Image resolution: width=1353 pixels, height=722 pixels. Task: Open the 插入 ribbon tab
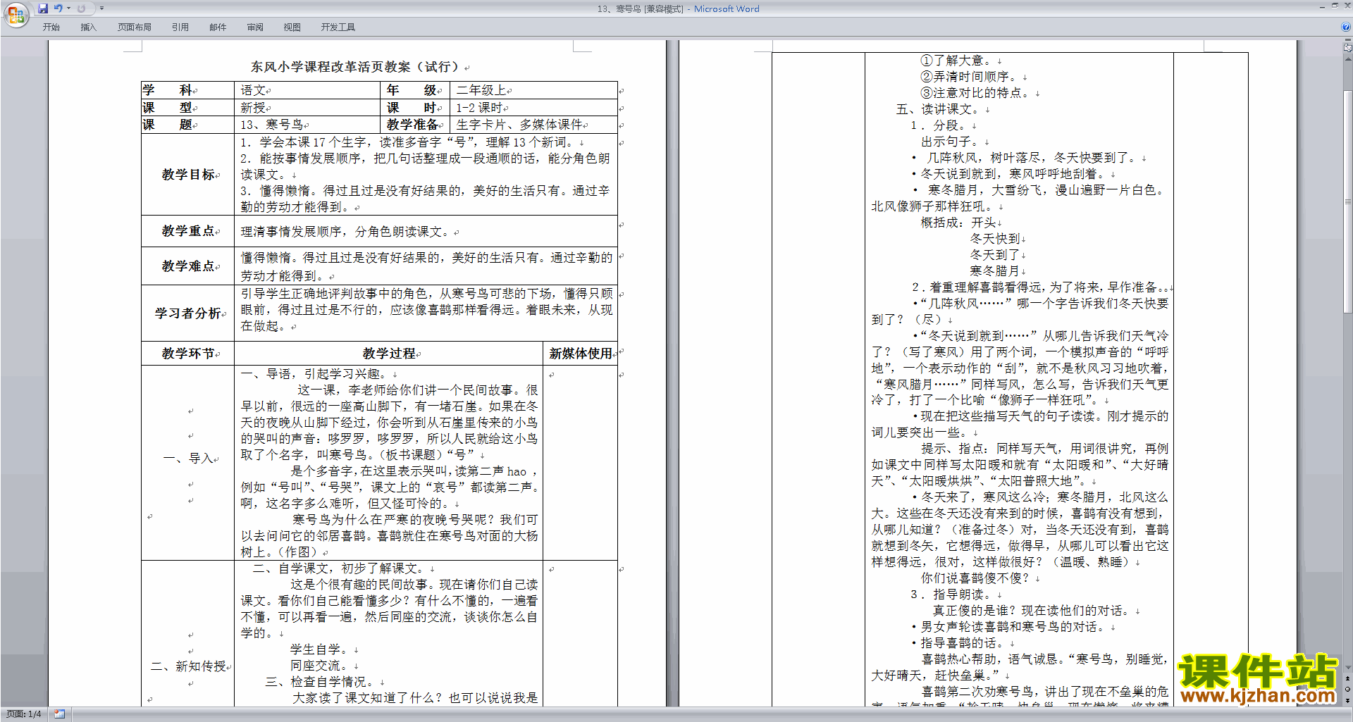[88, 27]
